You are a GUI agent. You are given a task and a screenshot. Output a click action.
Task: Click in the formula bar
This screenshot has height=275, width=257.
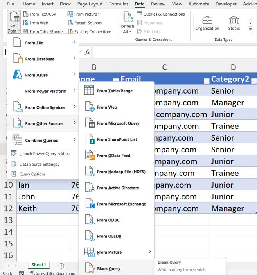pos(175,52)
